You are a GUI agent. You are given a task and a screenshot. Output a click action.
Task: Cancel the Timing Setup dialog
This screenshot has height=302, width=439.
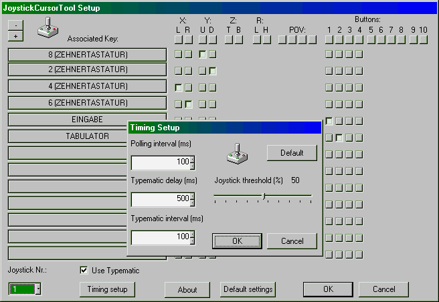coord(292,241)
